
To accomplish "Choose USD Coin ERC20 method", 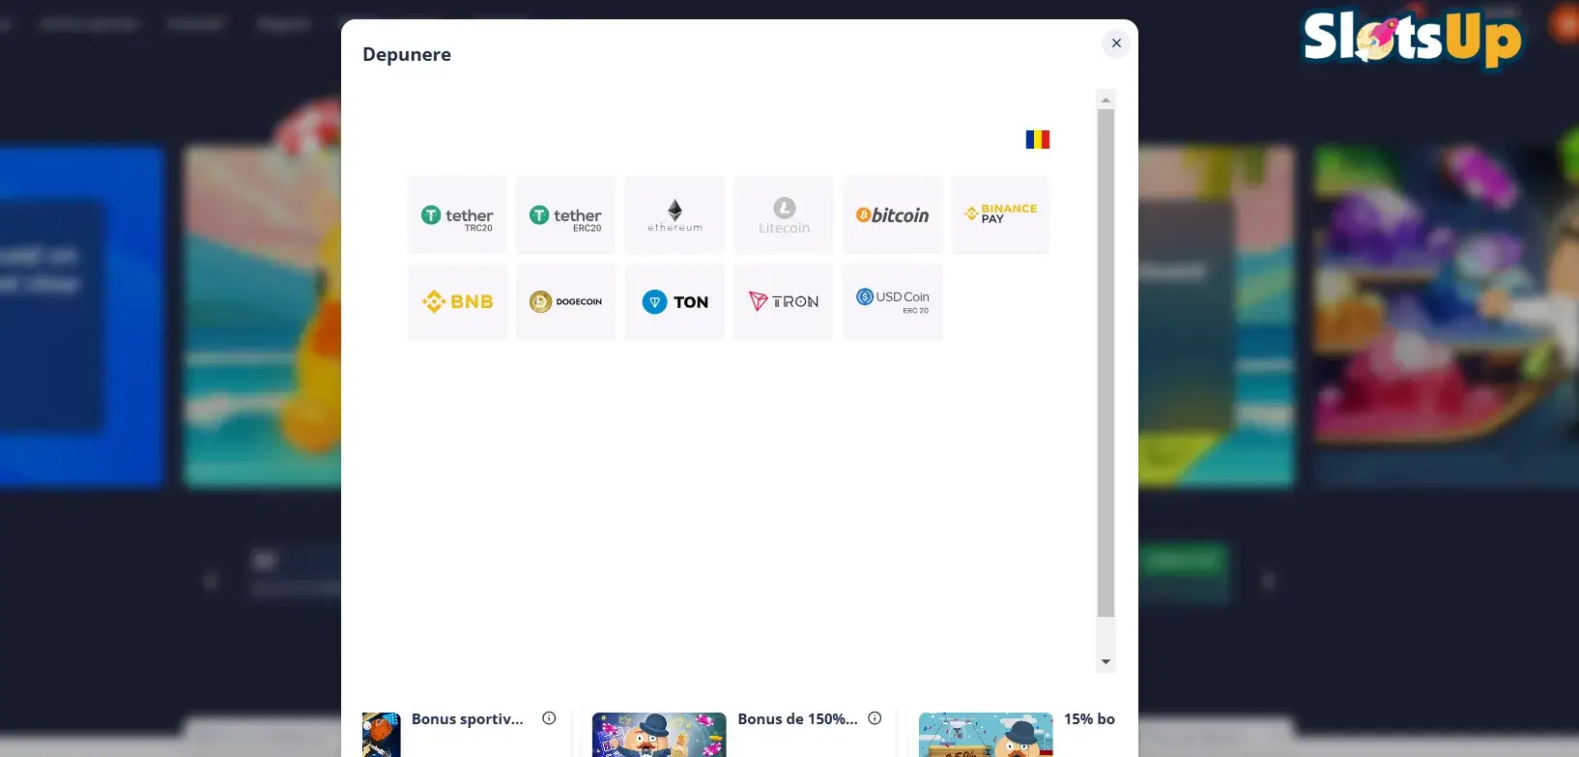I will click(x=893, y=301).
